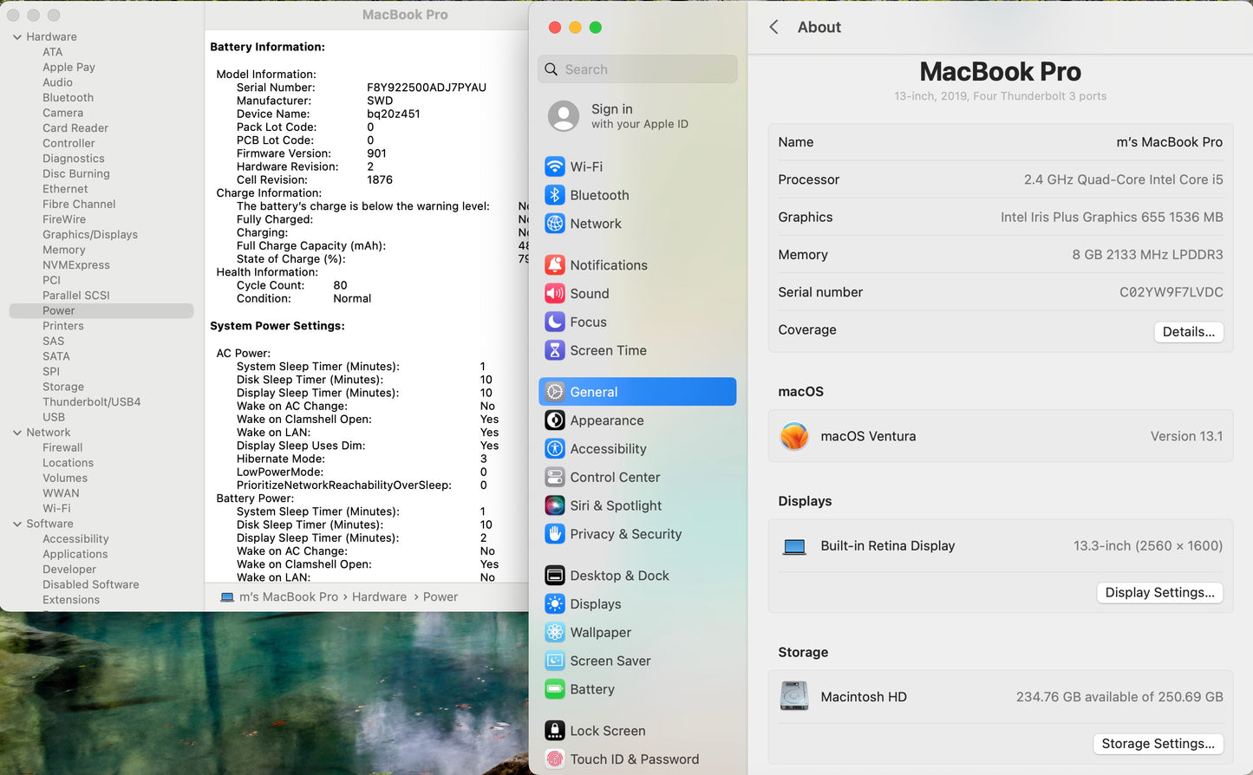
Task: Collapse the Hardware section
Action: (x=16, y=36)
